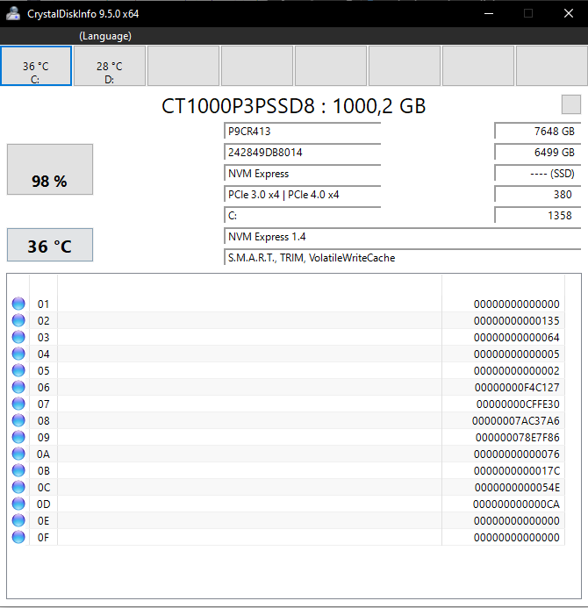This screenshot has width=588, height=608.
Task: Select attribute ID 01 in the list
Action: click(x=43, y=304)
